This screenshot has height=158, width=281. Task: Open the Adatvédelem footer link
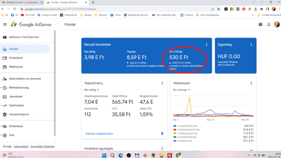click(21, 146)
